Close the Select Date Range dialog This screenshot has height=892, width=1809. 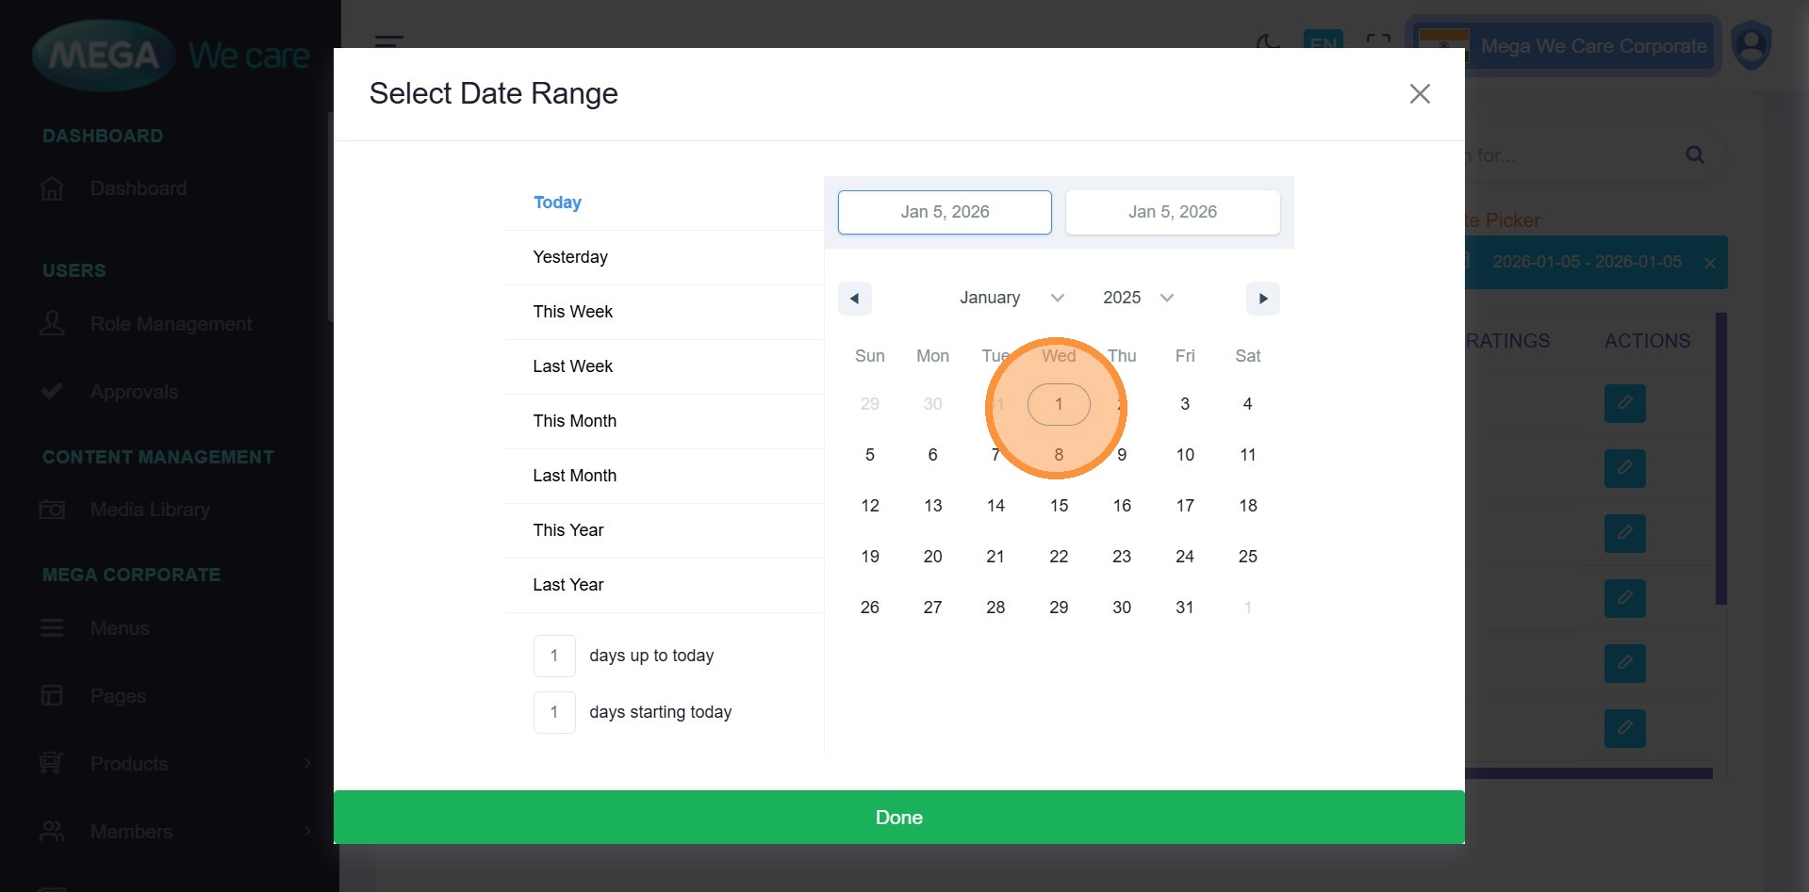point(1419,94)
